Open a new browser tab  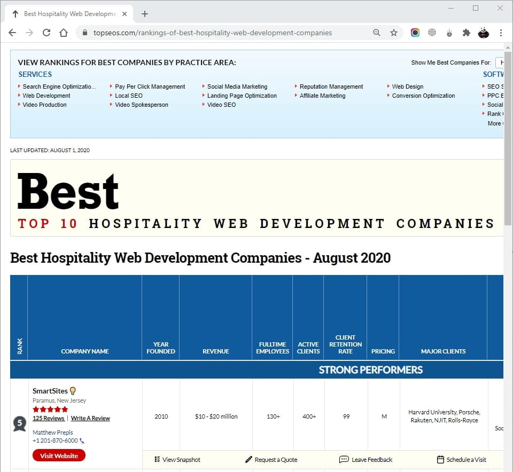click(145, 14)
